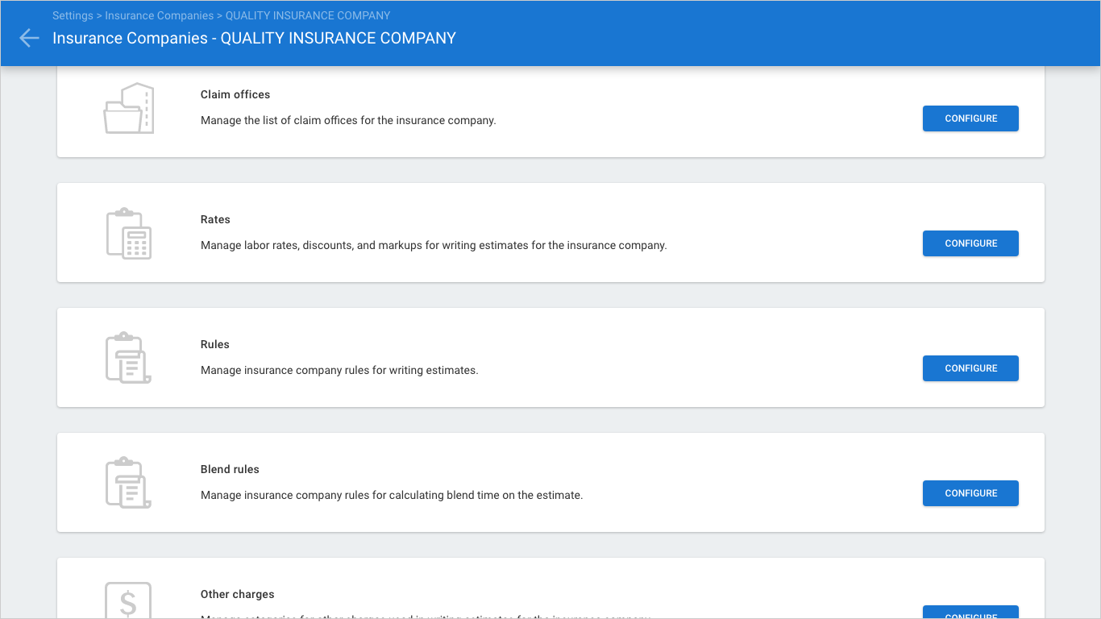Click the Other charges dollar icon
Image resolution: width=1101 pixels, height=619 pixels.
[128, 600]
